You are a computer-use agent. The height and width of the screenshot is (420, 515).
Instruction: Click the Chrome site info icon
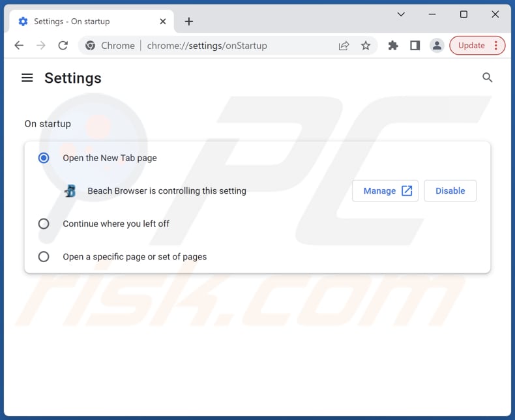click(90, 46)
